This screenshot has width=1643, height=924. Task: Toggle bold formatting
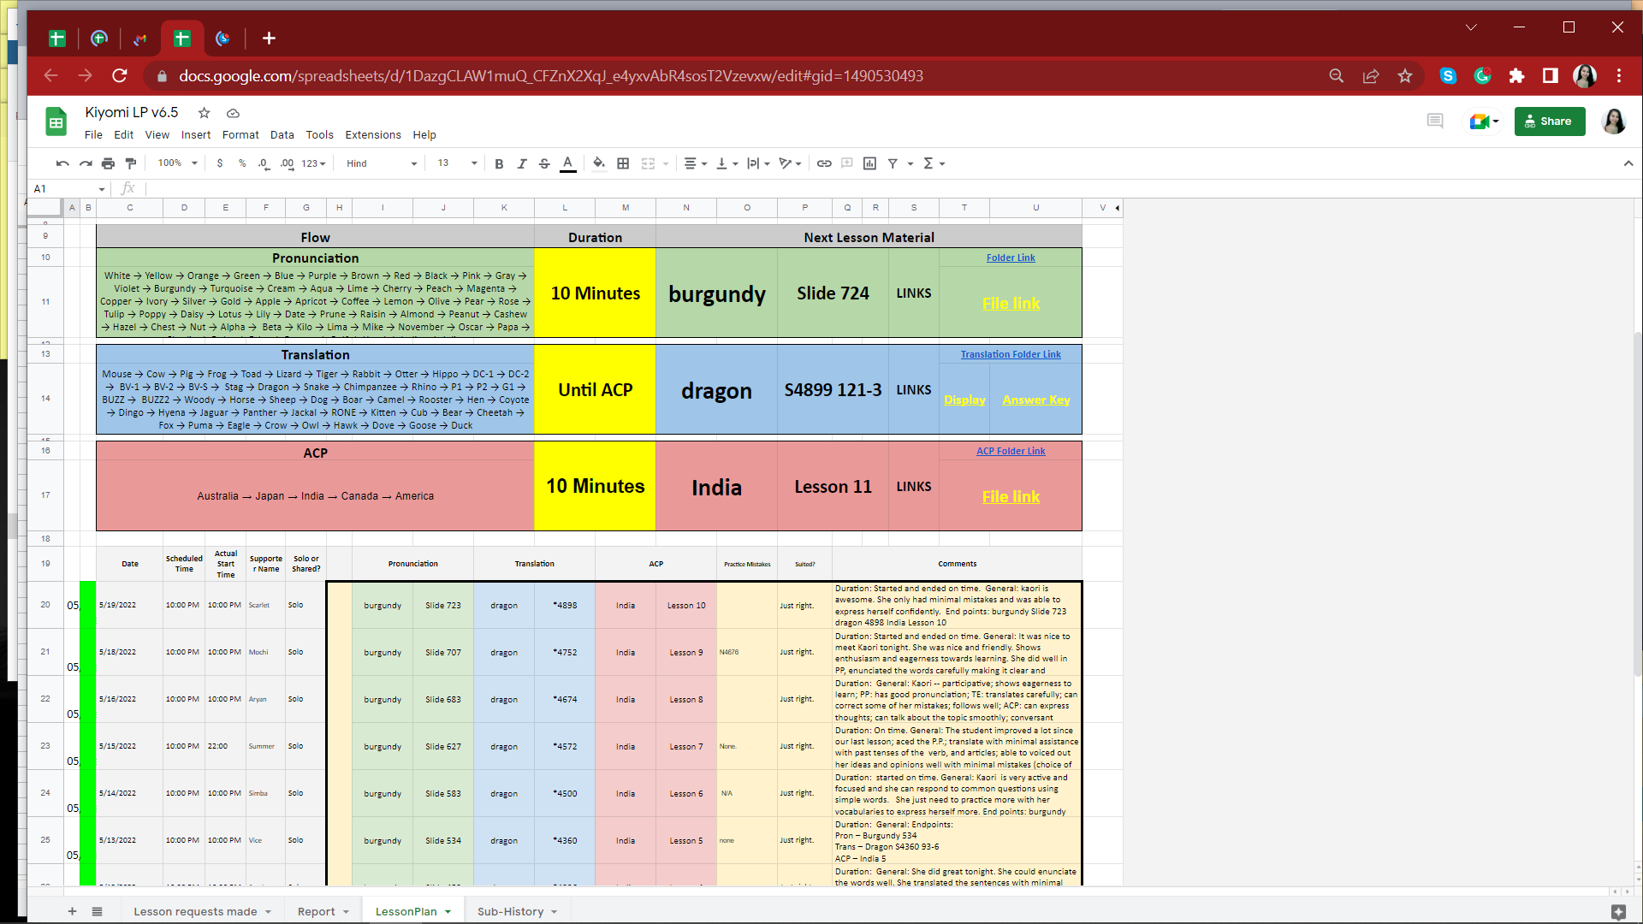[499, 163]
